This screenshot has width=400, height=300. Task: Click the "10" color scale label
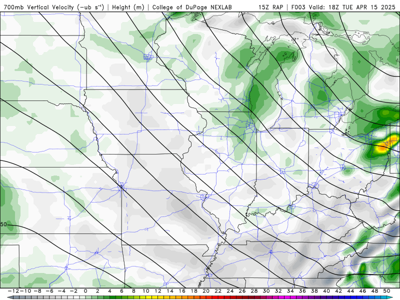pos(145,291)
